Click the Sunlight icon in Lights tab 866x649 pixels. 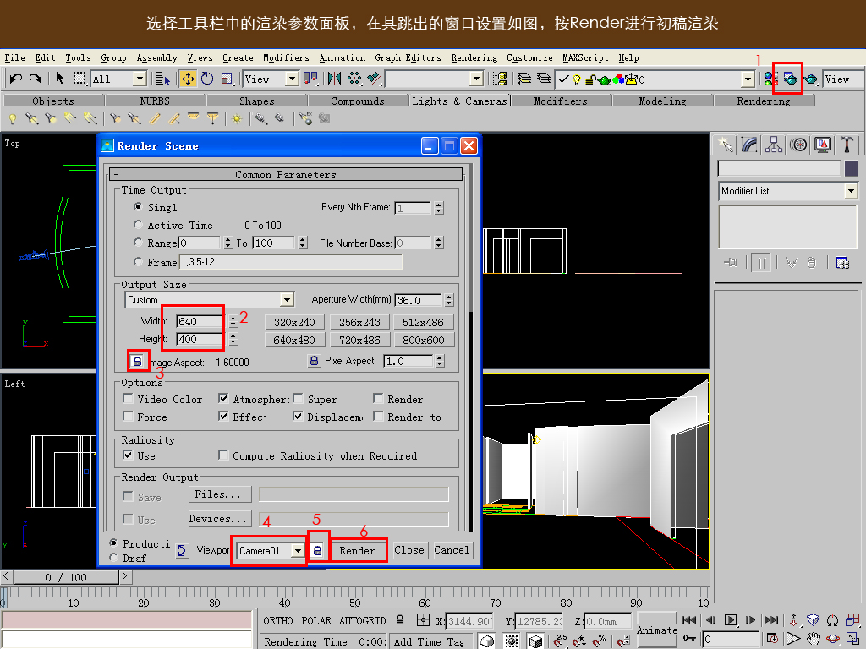(x=237, y=118)
